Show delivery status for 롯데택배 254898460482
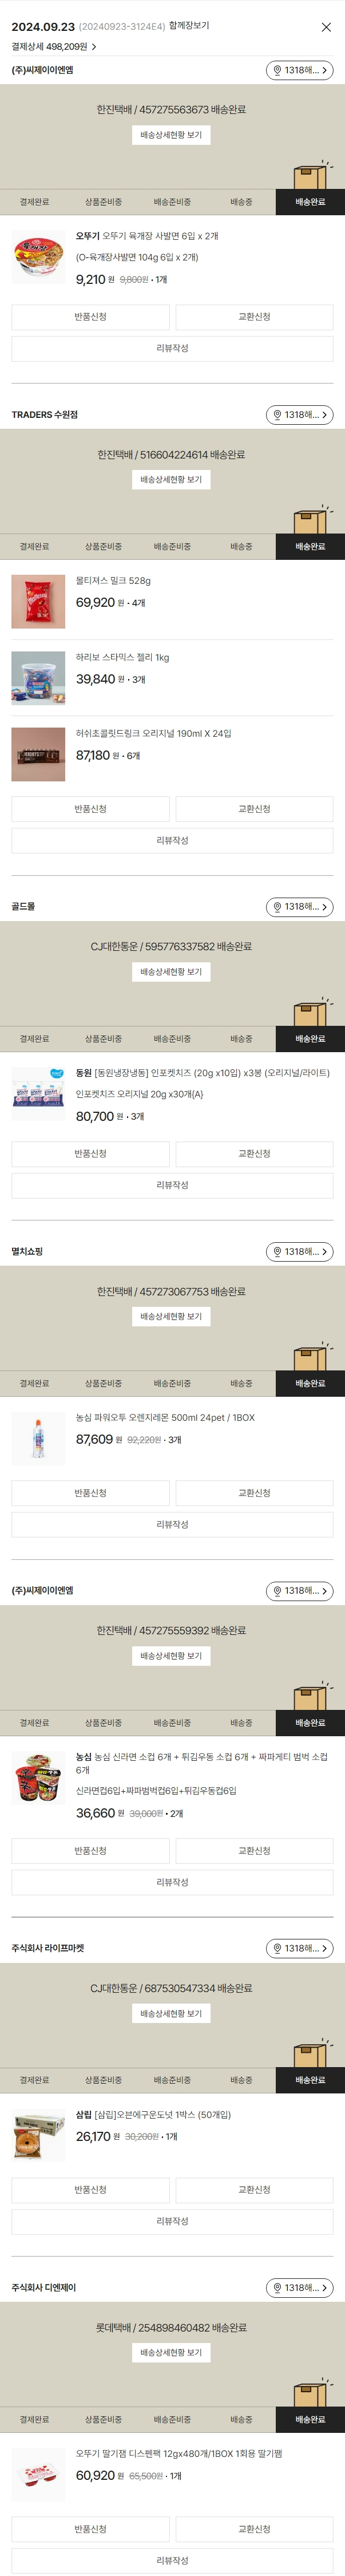345x2576 pixels. (171, 2353)
